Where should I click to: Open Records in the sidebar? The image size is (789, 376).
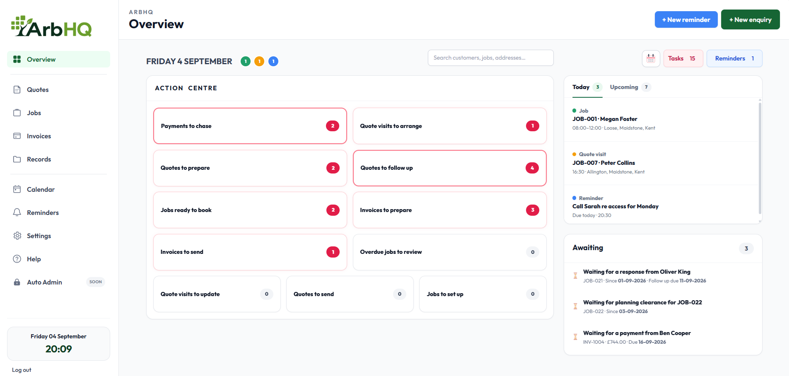click(x=58, y=159)
